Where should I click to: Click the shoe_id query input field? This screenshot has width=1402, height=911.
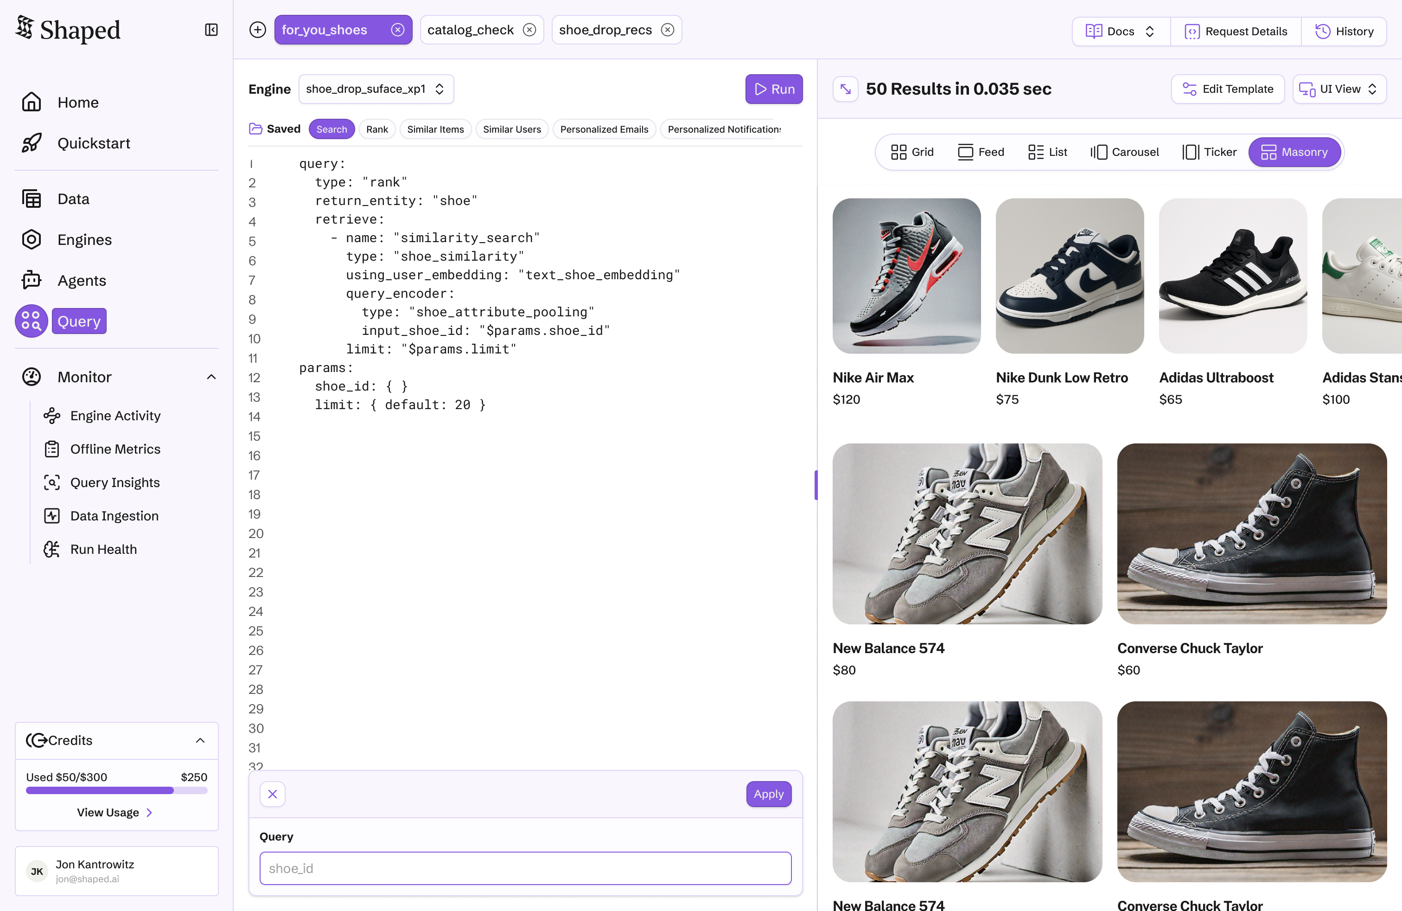tap(525, 868)
